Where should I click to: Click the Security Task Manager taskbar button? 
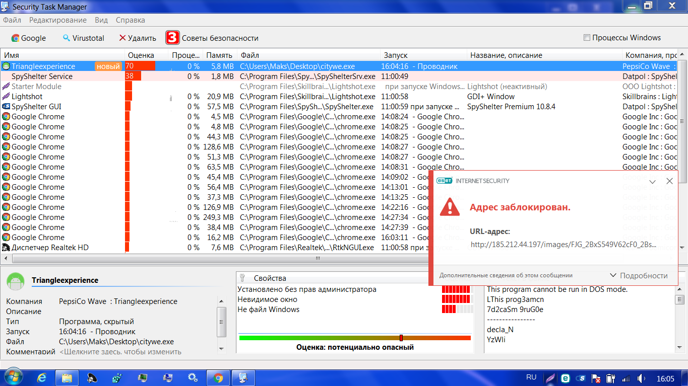(243, 377)
